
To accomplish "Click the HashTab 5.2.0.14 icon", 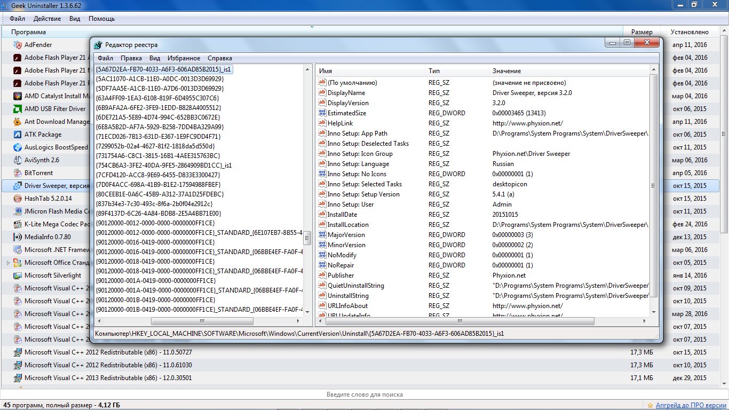I will (17, 199).
